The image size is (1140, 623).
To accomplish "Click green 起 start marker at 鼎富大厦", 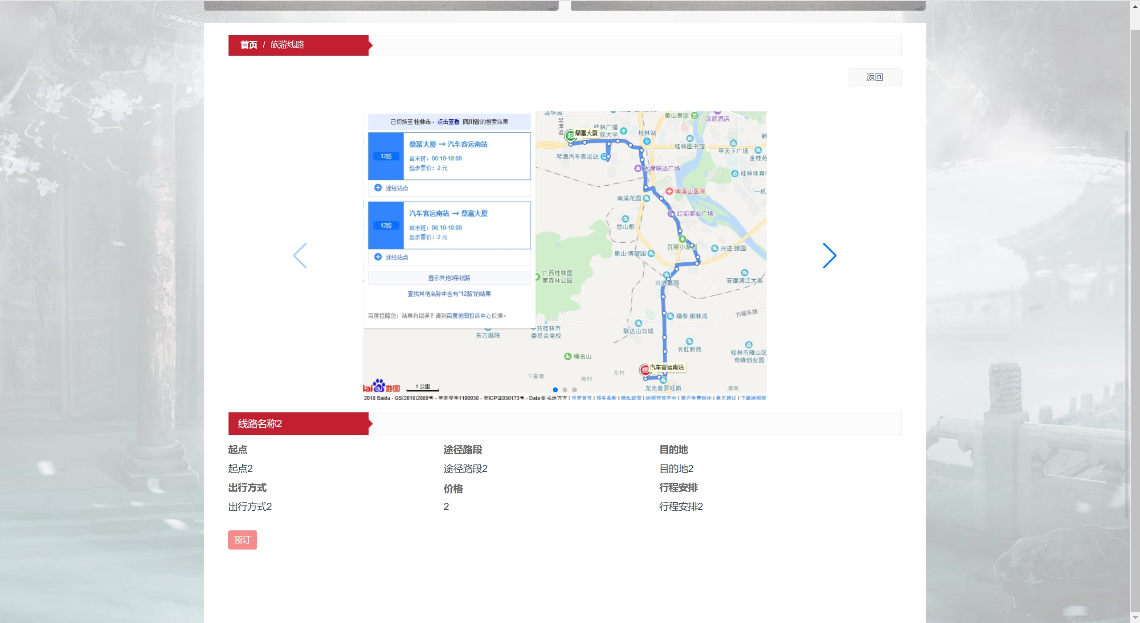I will pos(570,135).
